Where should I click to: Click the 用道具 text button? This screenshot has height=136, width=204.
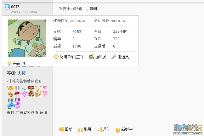(123, 57)
